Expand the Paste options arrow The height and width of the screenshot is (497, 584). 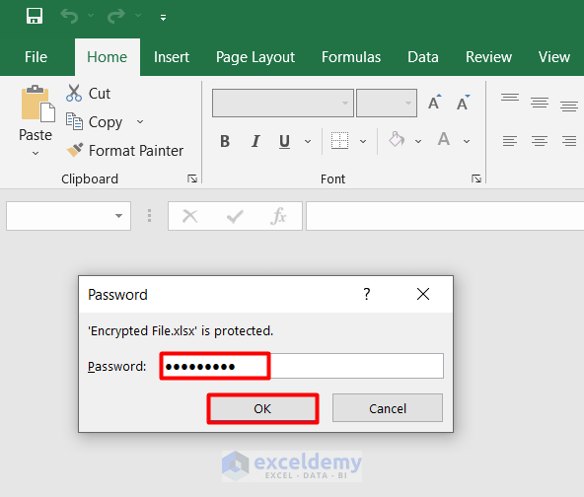pyautogui.click(x=36, y=153)
